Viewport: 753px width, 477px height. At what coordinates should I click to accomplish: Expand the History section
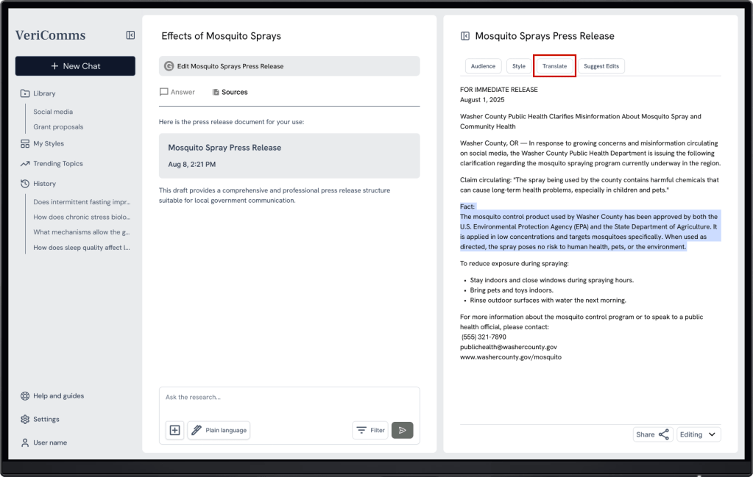pyautogui.click(x=44, y=183)
